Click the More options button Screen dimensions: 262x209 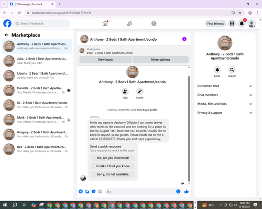pyautogui.click(x=160, y=60)
